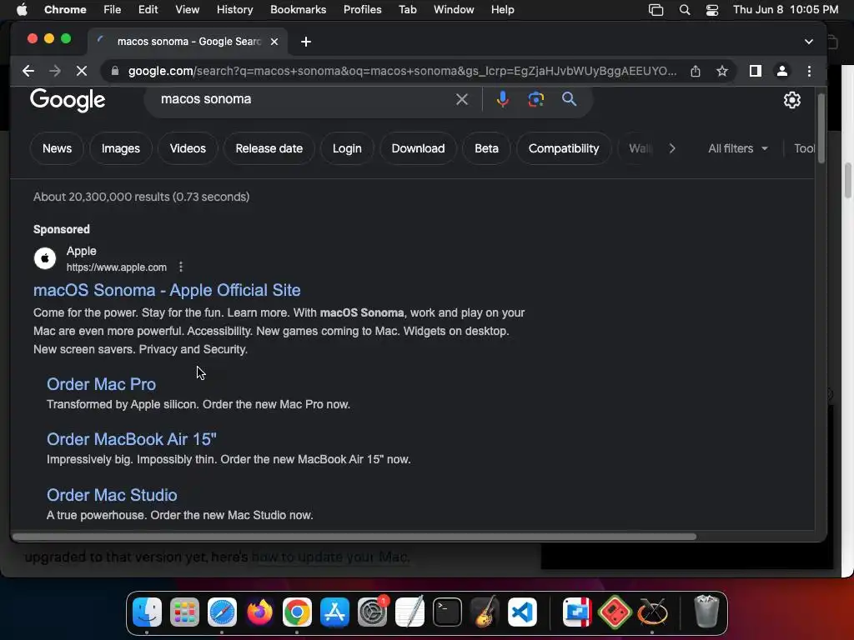Select the Beta chip
The width and height of the screenshot is (854, 640).
[486, 148]
